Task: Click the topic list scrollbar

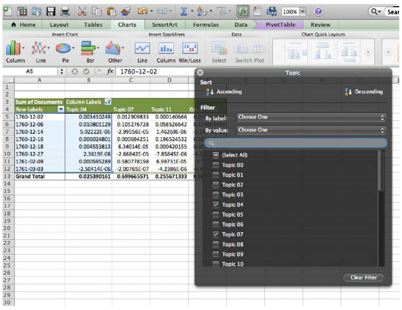Action: click(x=381, y=171)
